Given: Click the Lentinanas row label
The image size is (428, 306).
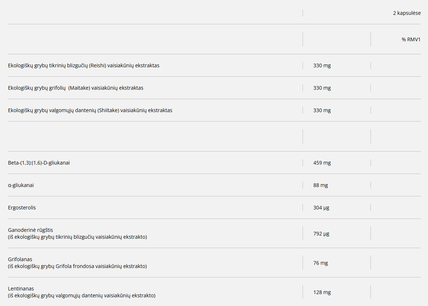Looking at the screenshot, I should tap(21, 289).
